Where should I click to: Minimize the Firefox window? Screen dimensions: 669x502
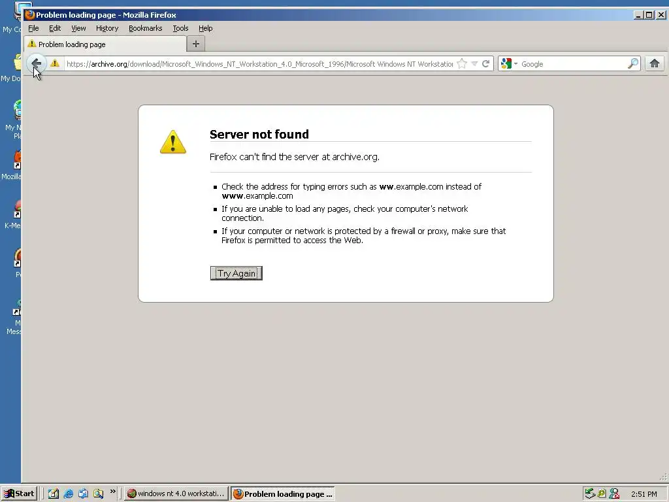[x=638, y=15]
